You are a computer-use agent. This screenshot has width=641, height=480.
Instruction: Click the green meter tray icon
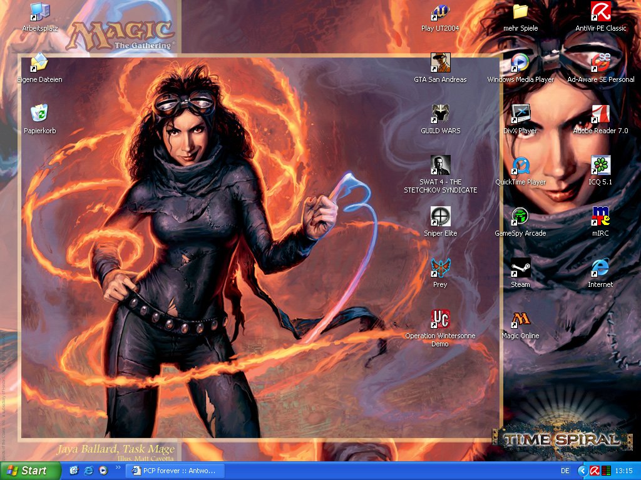(606, 471)
